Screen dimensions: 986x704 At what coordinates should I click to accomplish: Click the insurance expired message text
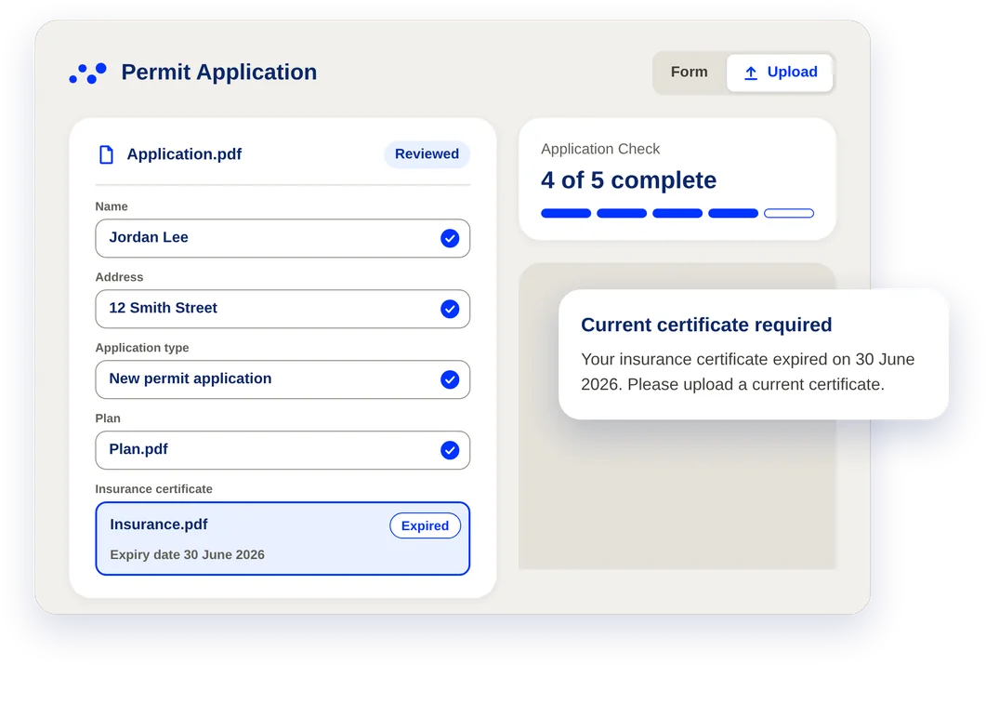(748, 372)
